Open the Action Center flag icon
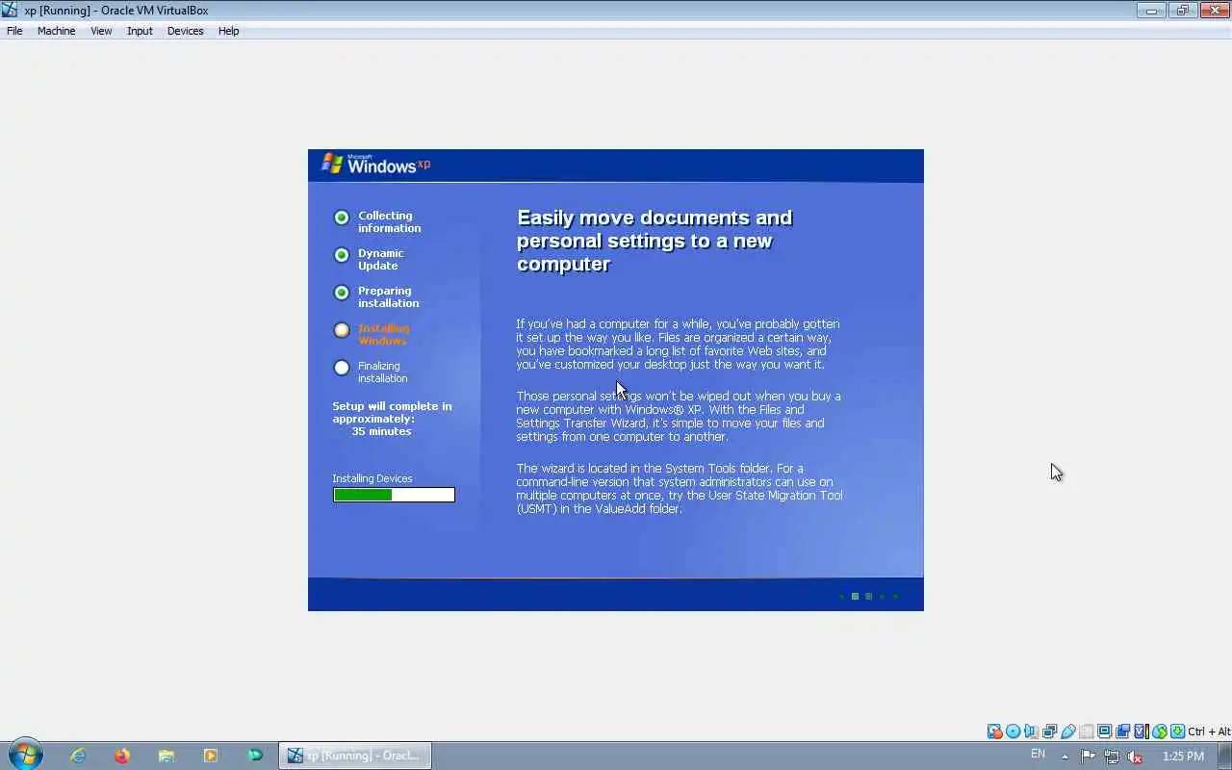Viewport: 1232px width, 770px height. (x=1088, y=757)
